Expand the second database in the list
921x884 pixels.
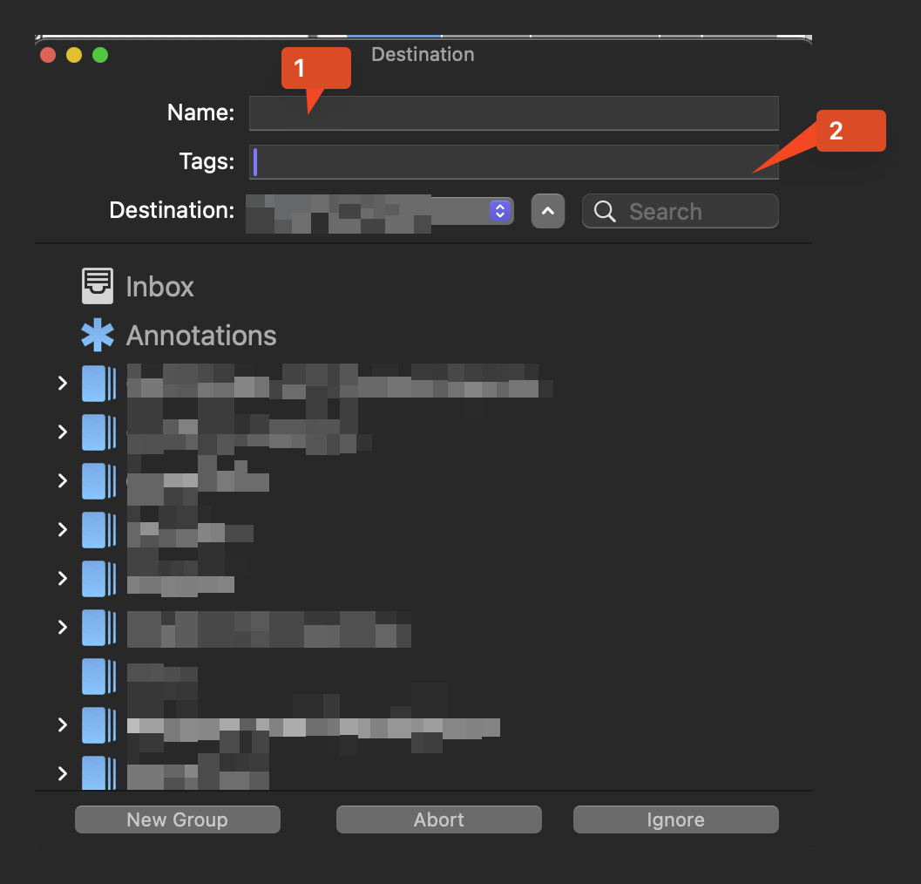62,432
